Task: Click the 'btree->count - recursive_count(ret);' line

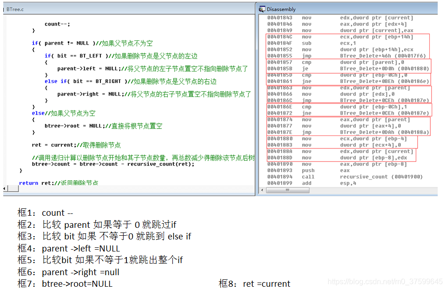Action: pyautogui.click(x=113, y=164)
